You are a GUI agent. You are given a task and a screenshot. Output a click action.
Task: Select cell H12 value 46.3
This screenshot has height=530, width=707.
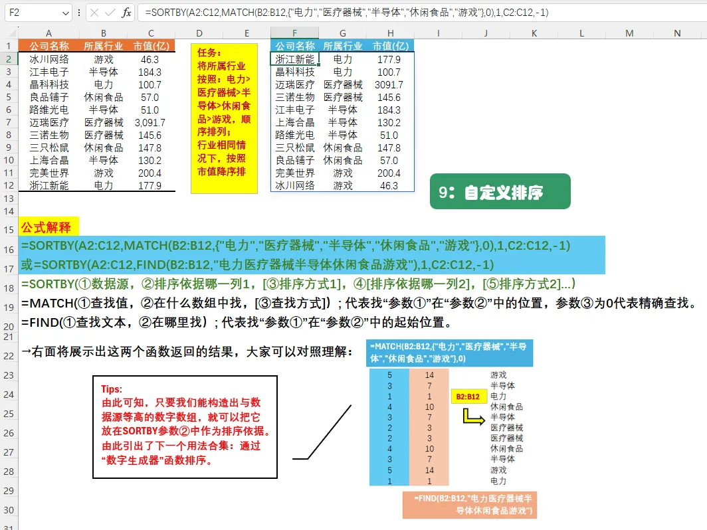click(x=389, y=186)
